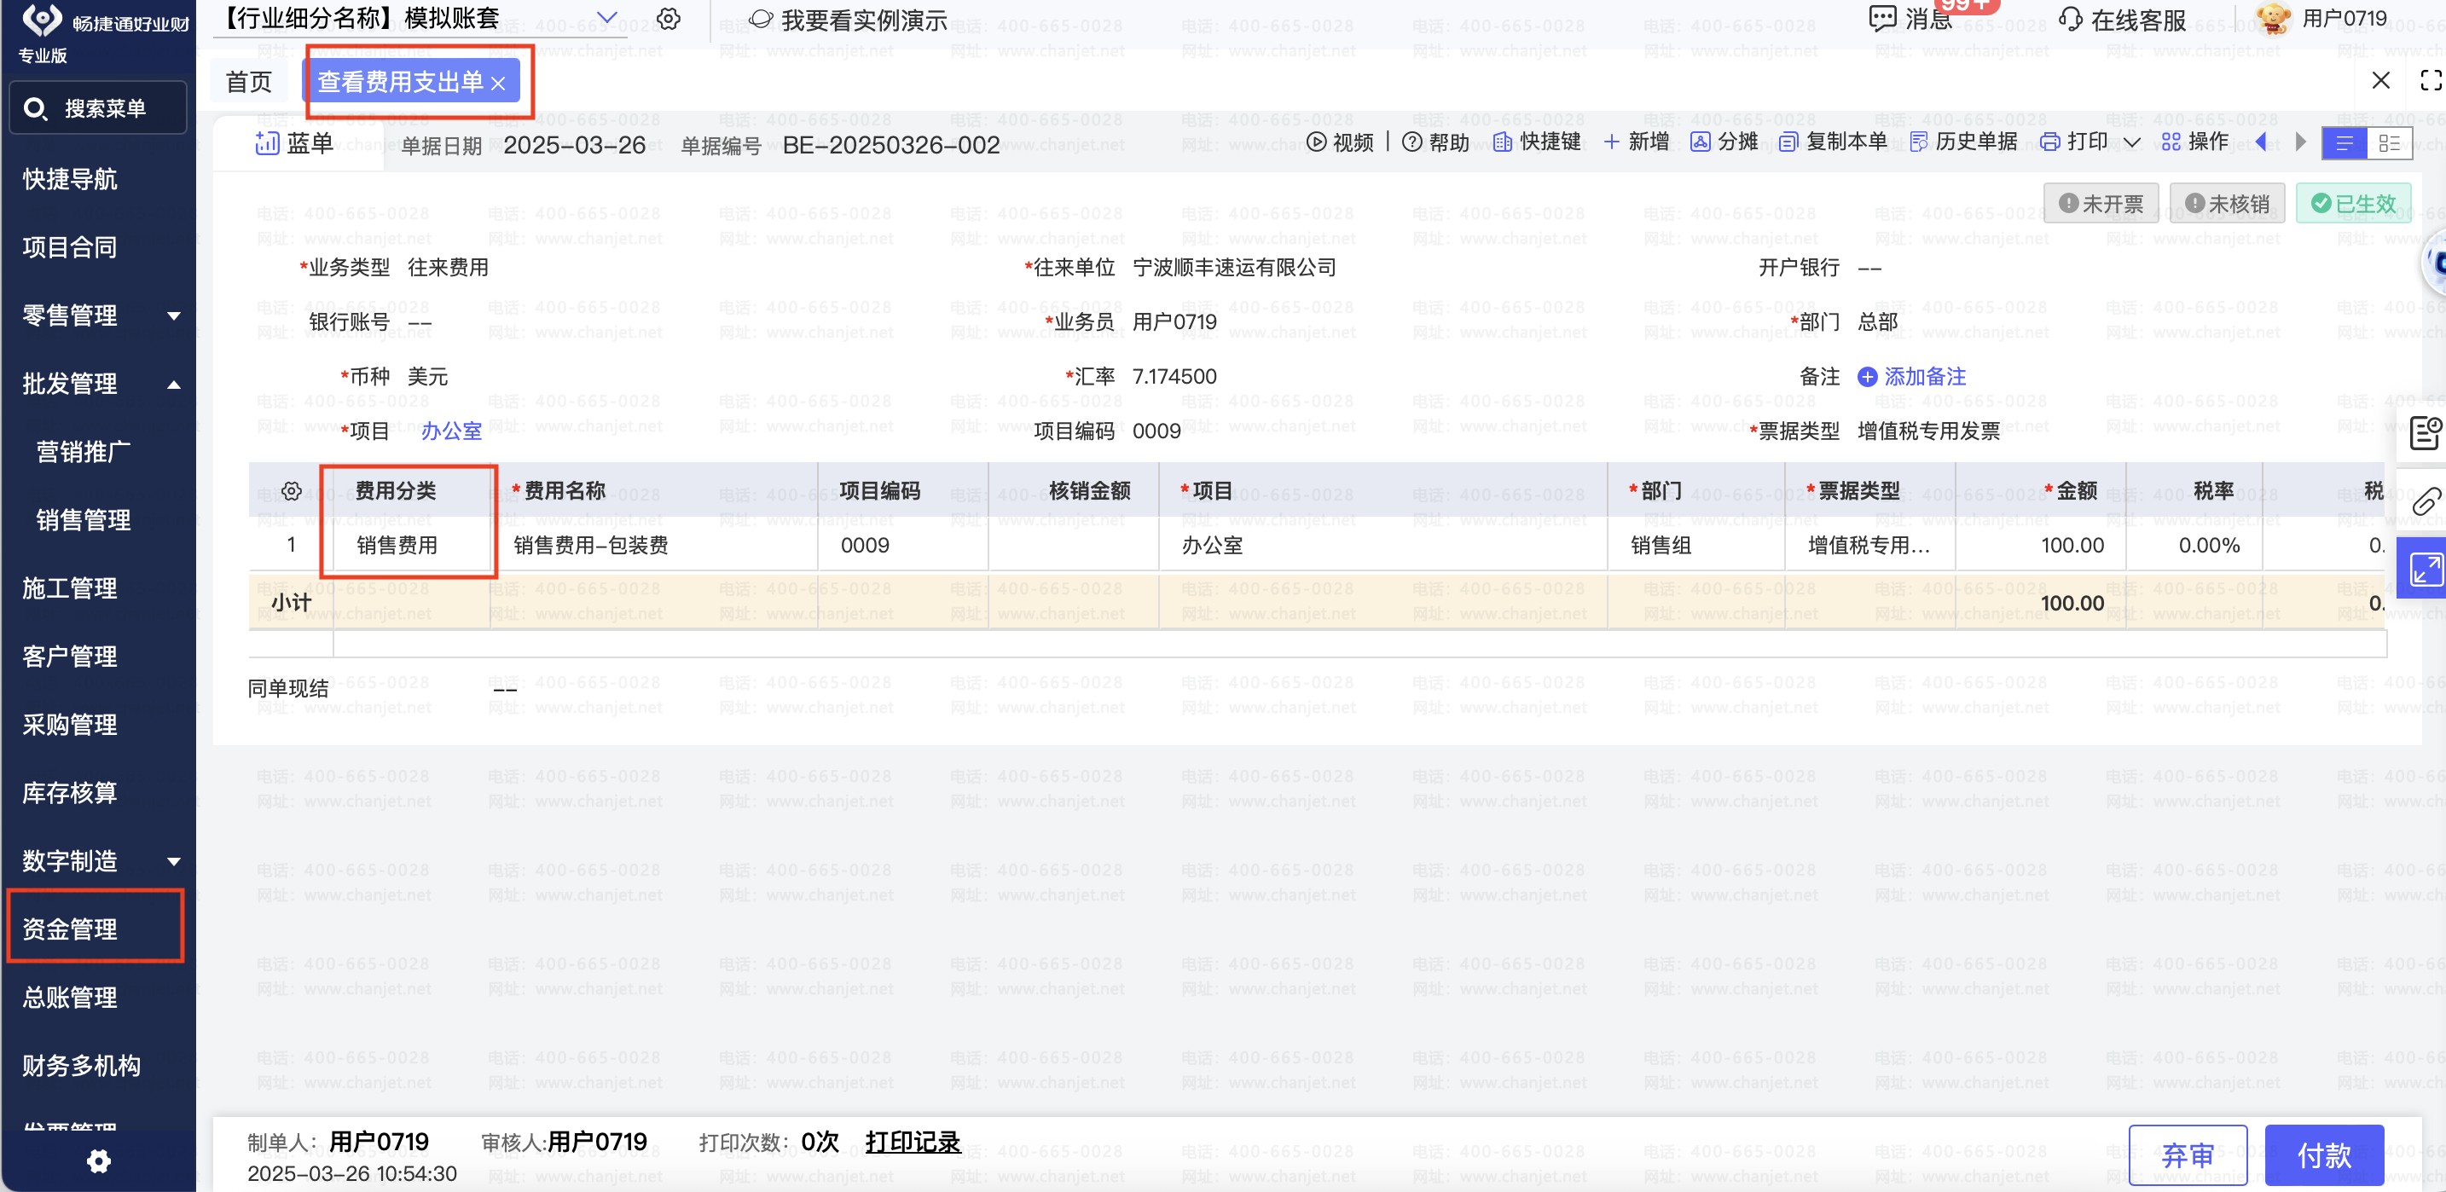This screenshot has height=1192, width=2446.
Task: Click the 弃审 un-approve button
Action: 2188,1155
